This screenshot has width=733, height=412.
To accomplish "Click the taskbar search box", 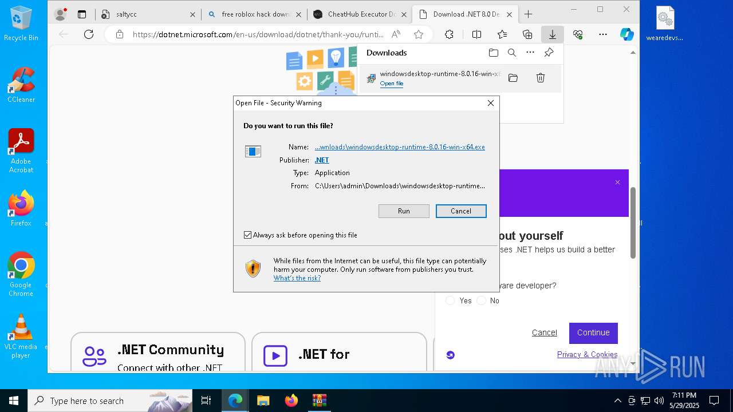I will click(110, 401).
